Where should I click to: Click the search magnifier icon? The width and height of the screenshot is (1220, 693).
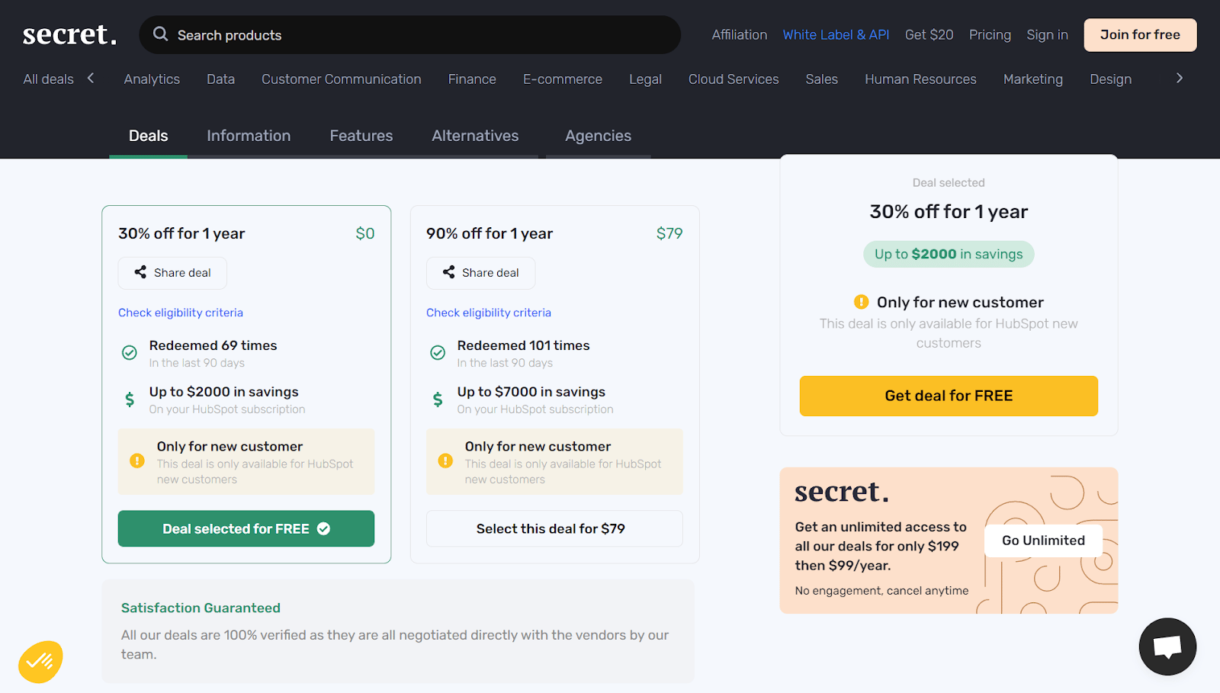pos(160,34)
